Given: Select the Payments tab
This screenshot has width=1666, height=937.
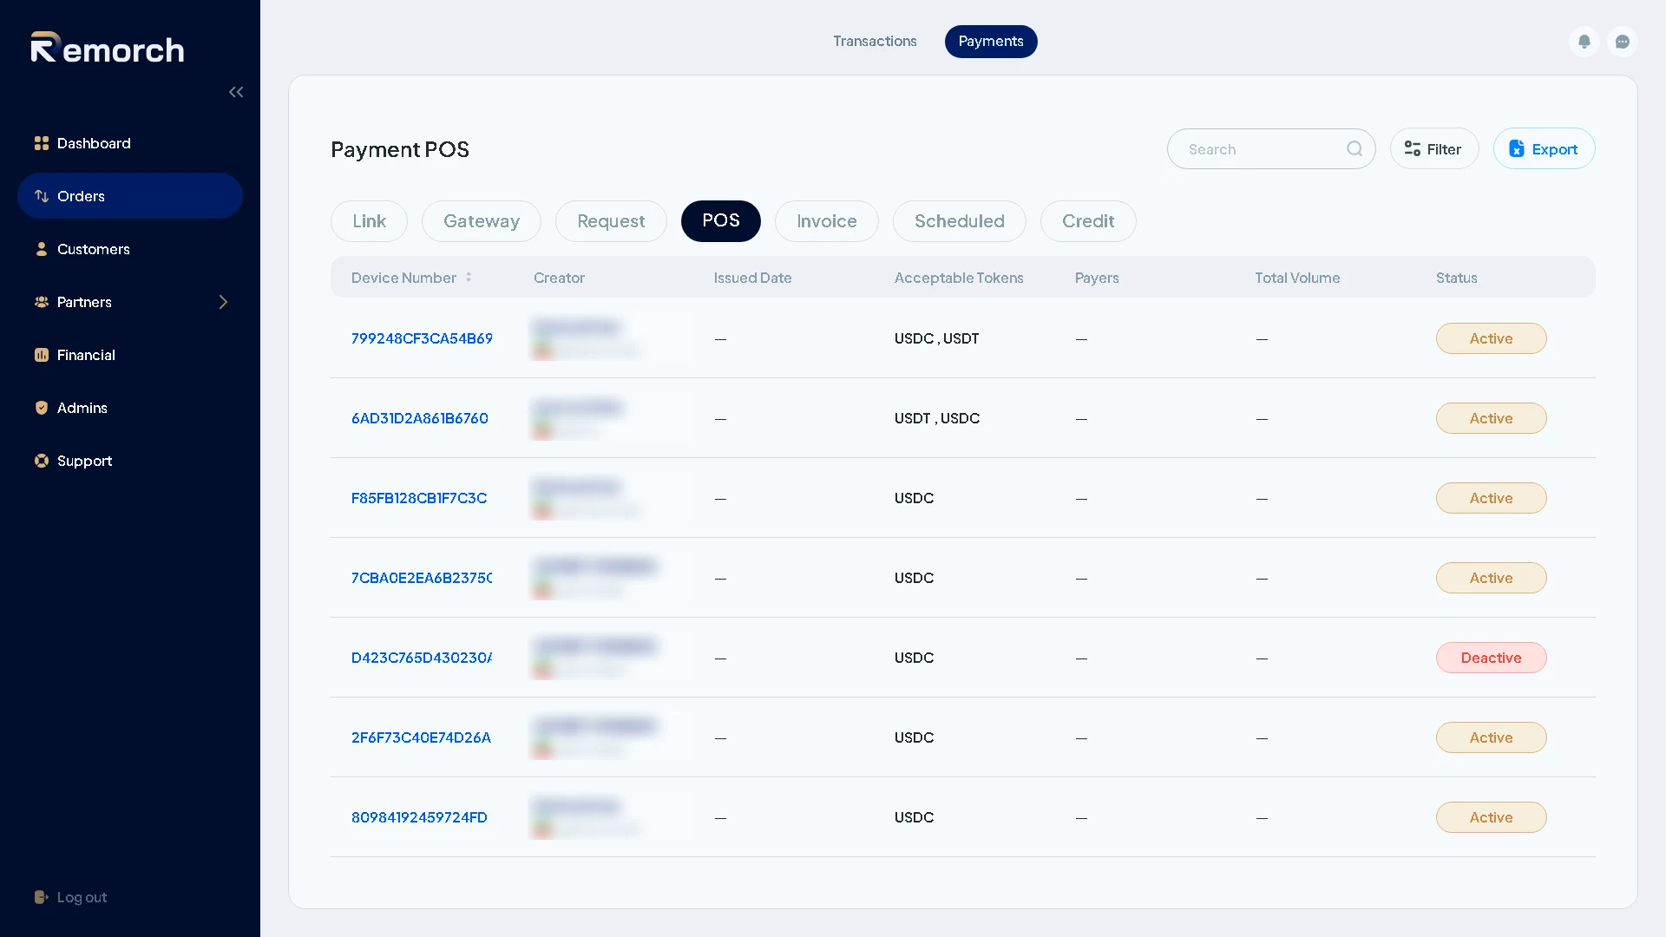Looking at the screenshot, I should 991,42.
